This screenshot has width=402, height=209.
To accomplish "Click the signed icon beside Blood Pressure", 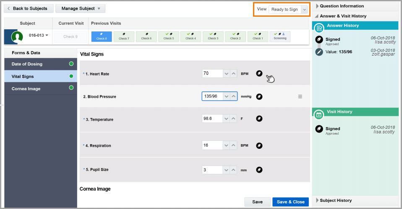I will pyautogui.click(x=259, y=97).
